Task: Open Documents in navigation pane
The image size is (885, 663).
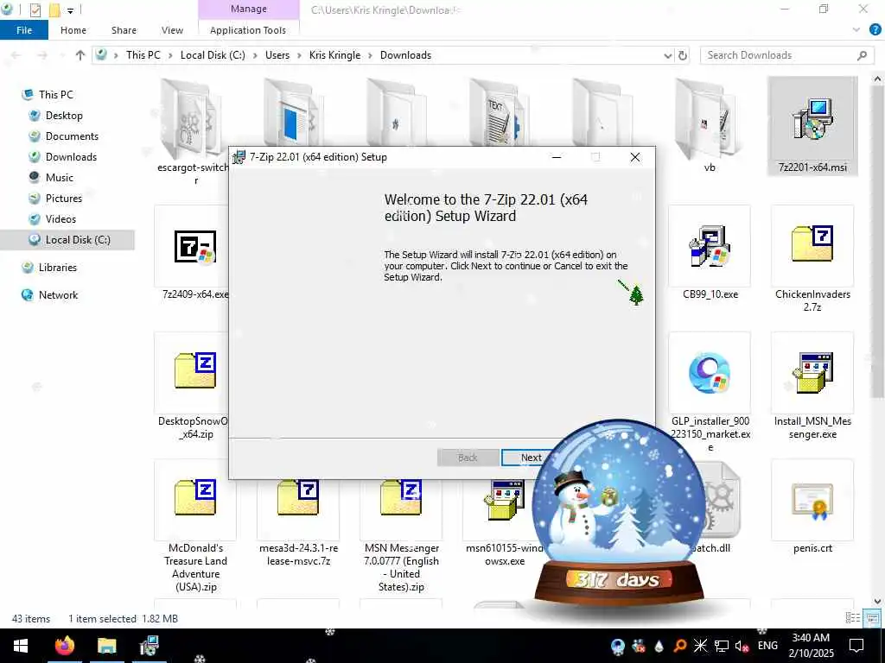Action: (72, 136)
